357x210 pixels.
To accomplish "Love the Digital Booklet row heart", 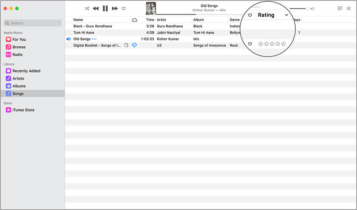I will 250,44.
